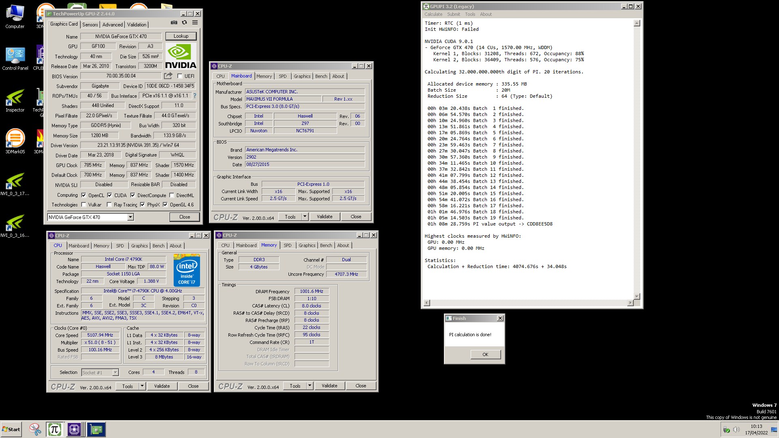The width and height of the screenshot is (779, 438).
Task: Open the Tools menu in GPUPI
Action: point(470,14)
